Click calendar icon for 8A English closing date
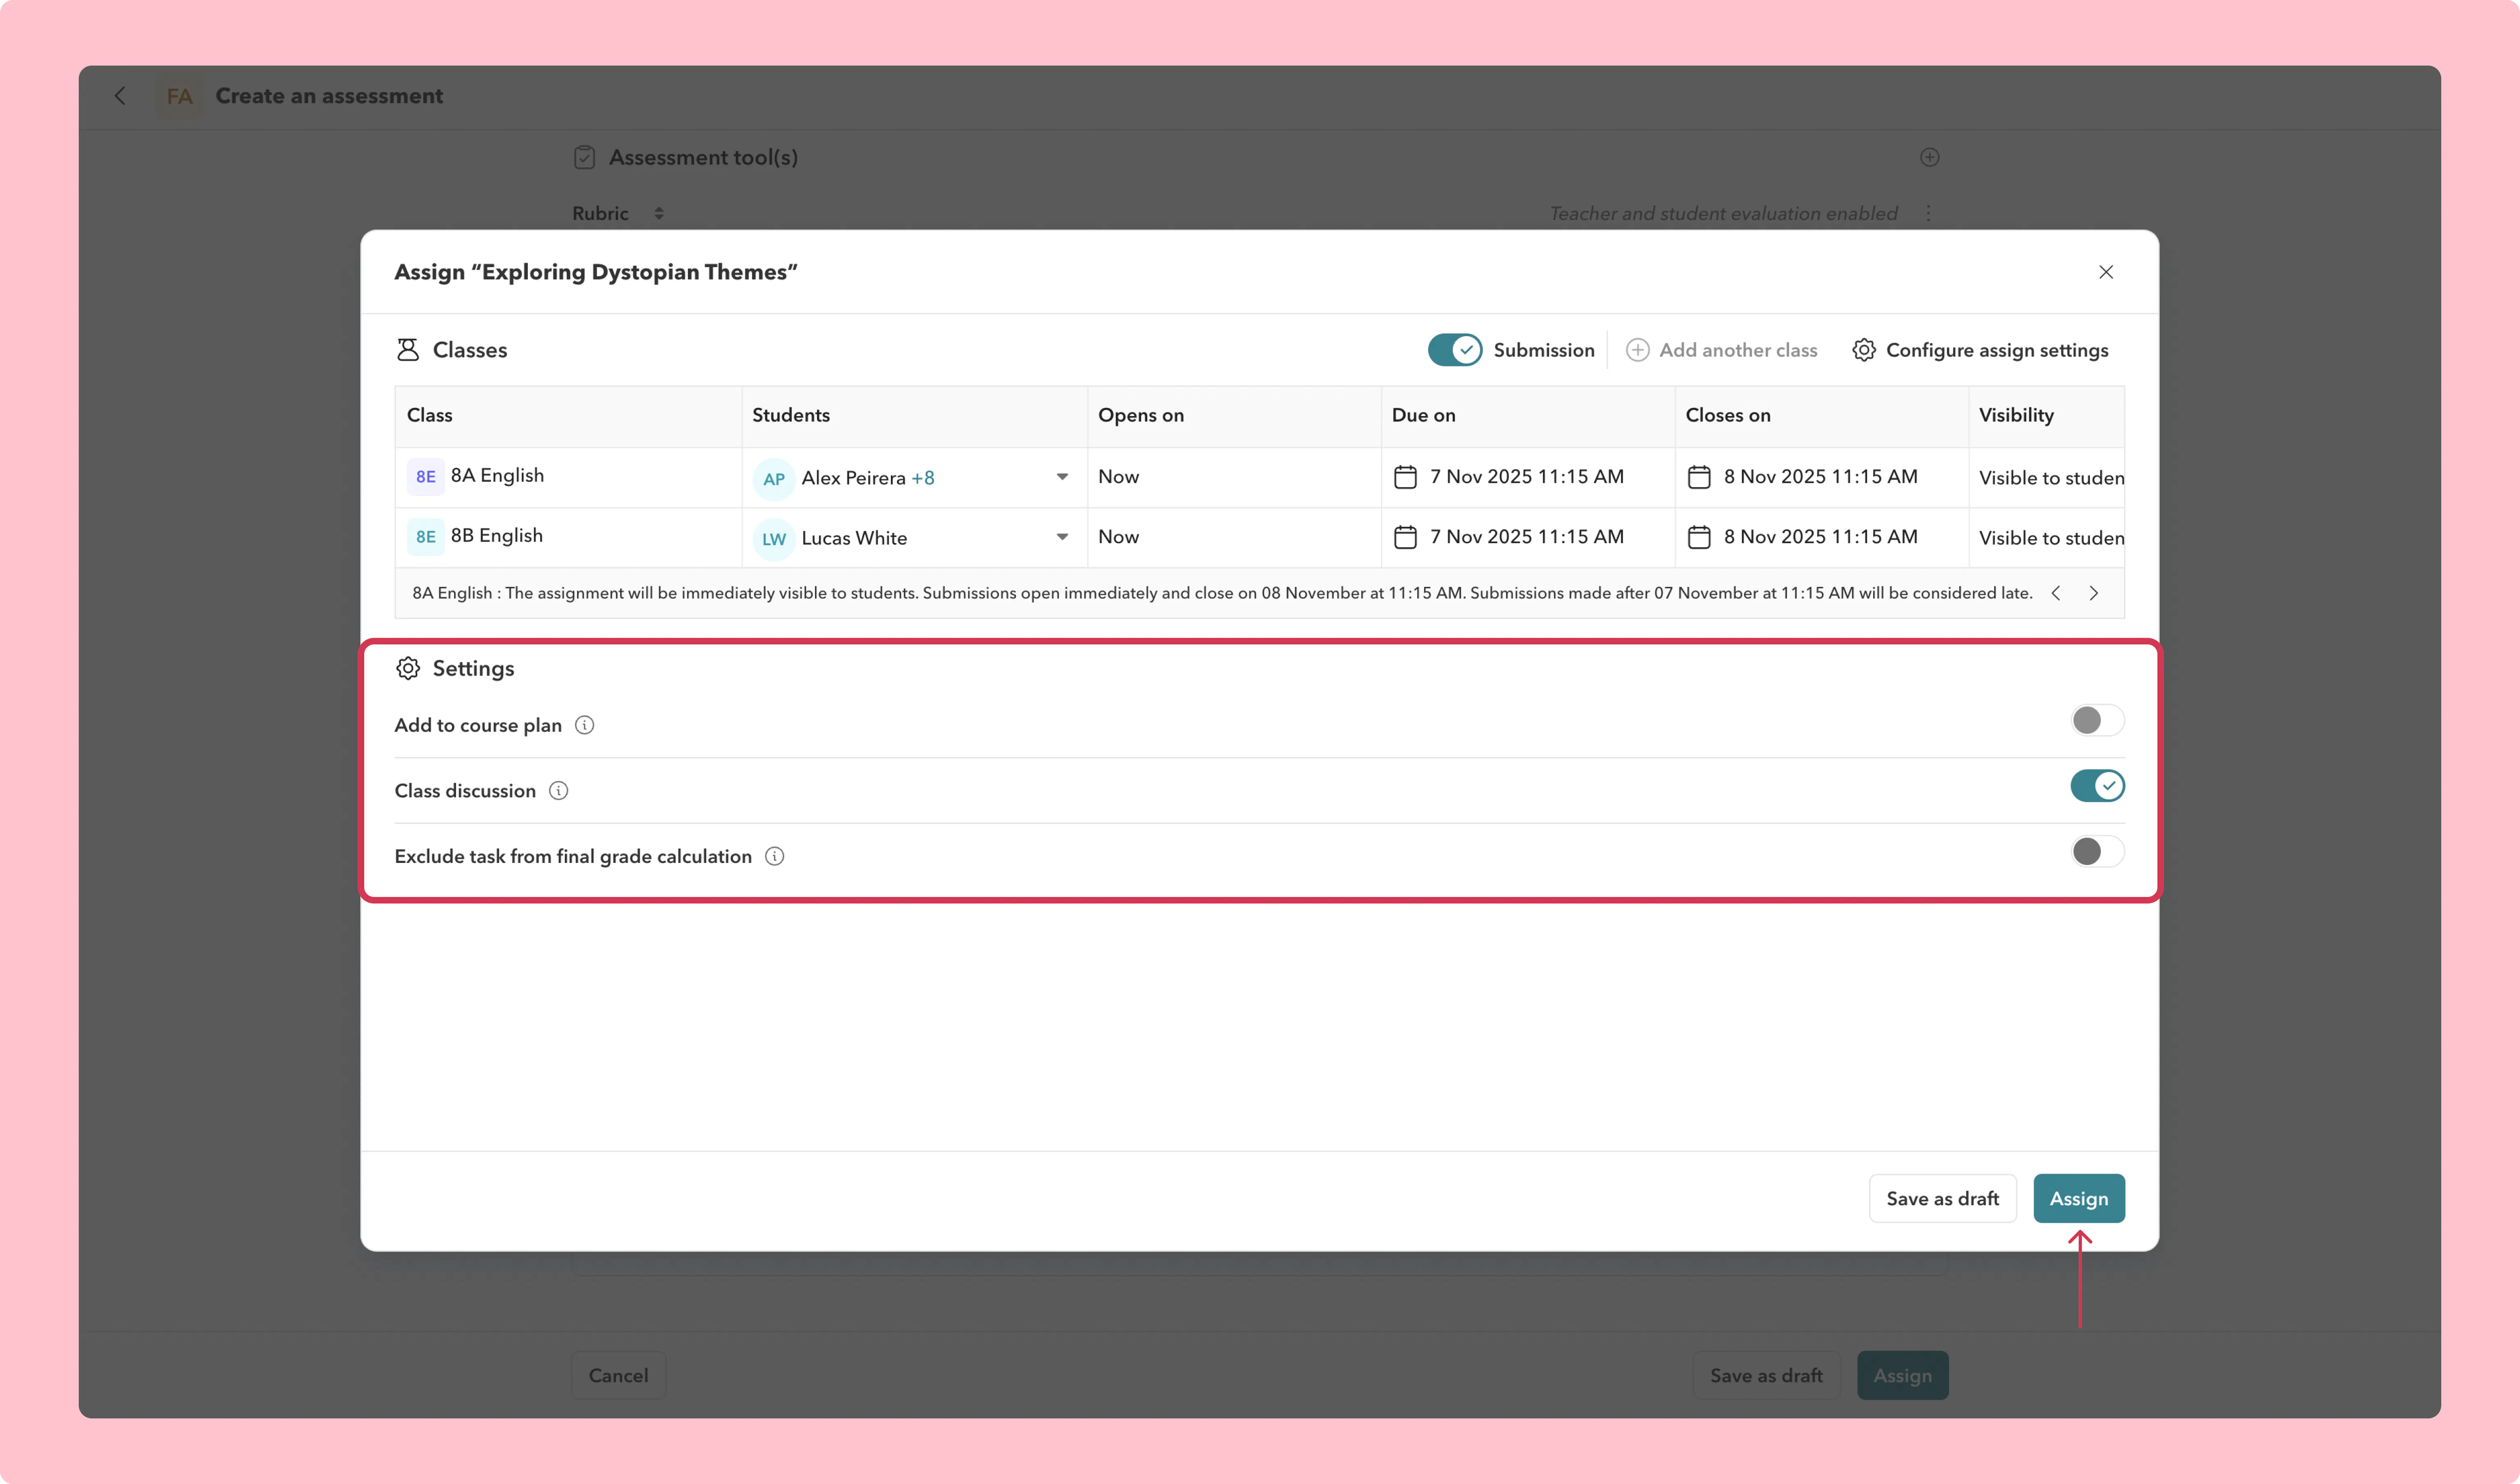 (x=1699, y=477)
